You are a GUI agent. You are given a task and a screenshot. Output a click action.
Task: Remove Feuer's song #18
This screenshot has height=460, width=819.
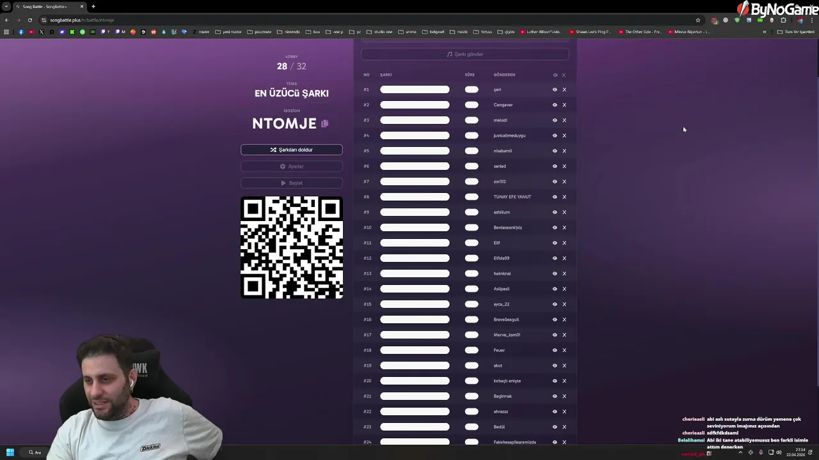[x=564, y=350]
